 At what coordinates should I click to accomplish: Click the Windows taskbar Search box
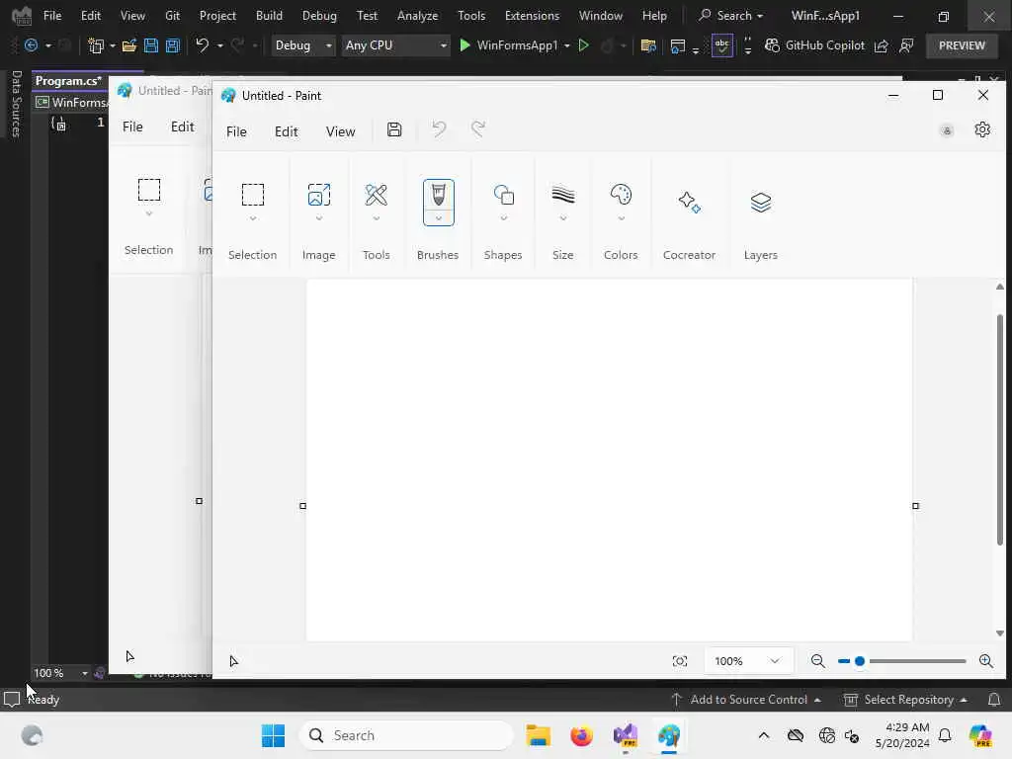point(406,735)
